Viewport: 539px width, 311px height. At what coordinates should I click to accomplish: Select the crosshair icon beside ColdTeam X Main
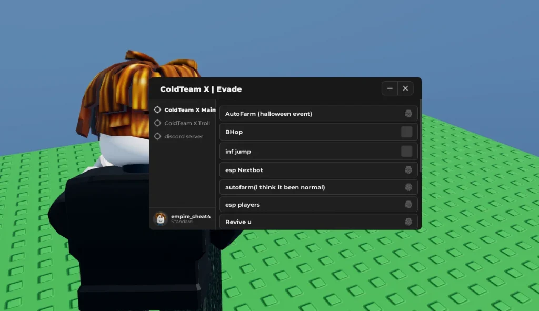[x=157, y=110]
